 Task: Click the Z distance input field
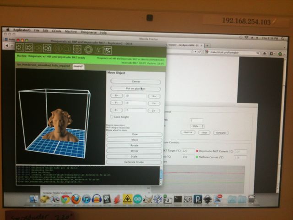tap(136, 110)
